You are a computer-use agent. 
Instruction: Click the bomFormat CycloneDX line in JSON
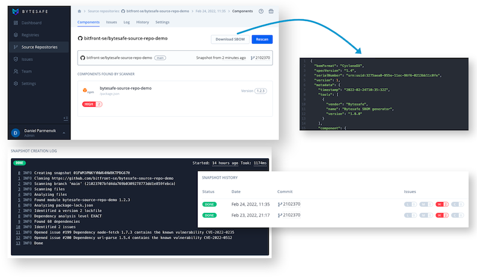339,66
